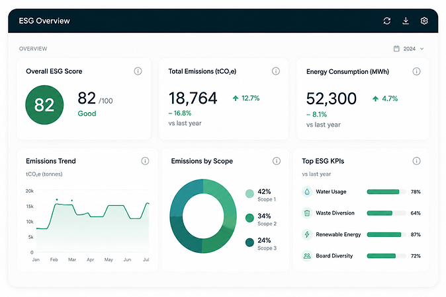Click the Apr label on chart axis
This screenshot has height=297, width=446.
point(91,259)
